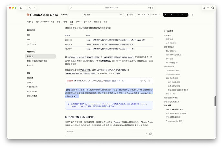Screen dimensions: 223x148
Task: Reload the page with the refresh icon
Action: [152, 8]
